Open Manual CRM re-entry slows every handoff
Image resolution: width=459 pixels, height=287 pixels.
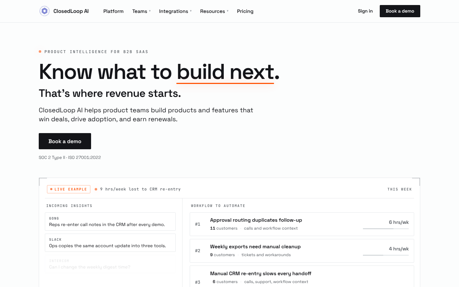[x=302, y=276]
